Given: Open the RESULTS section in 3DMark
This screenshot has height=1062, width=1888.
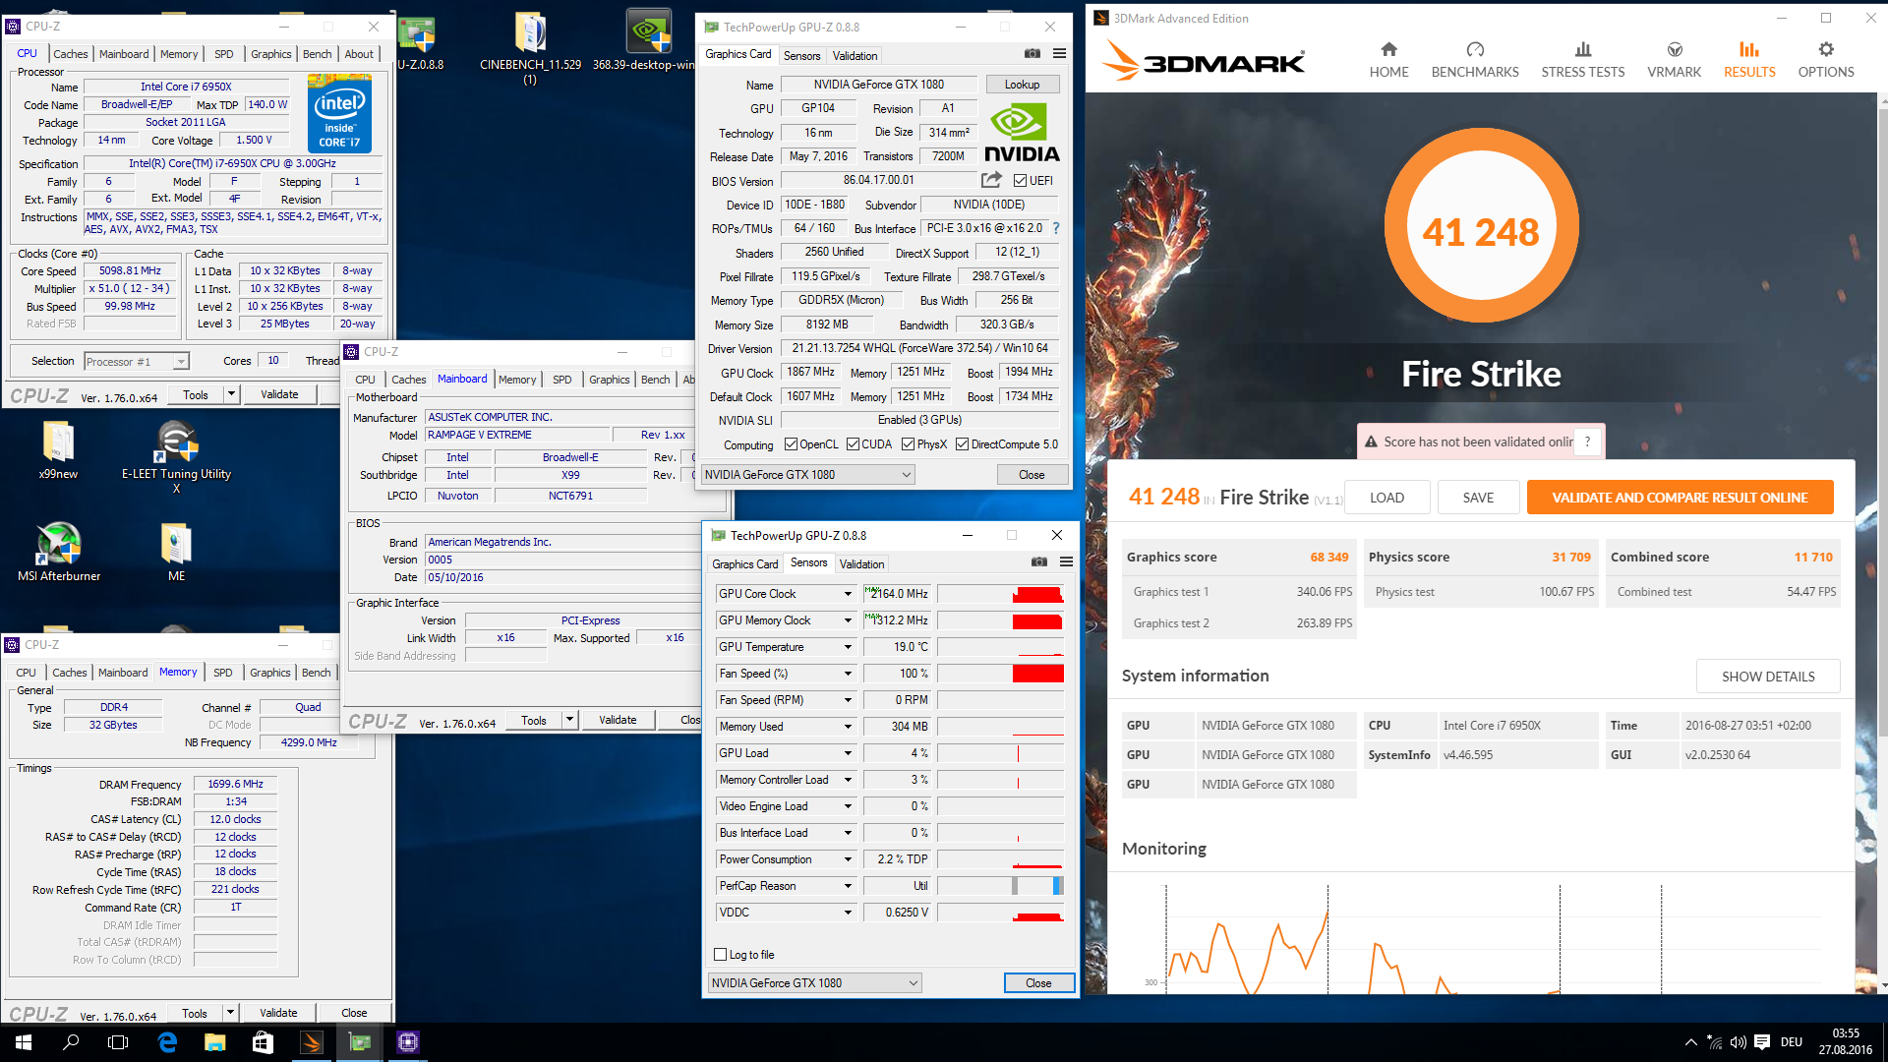Looking at the screenshot, I should click(1749, 60).
